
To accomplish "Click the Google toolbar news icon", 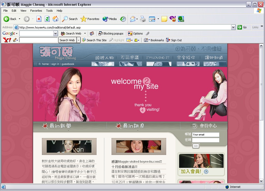I will pos(92,33).
